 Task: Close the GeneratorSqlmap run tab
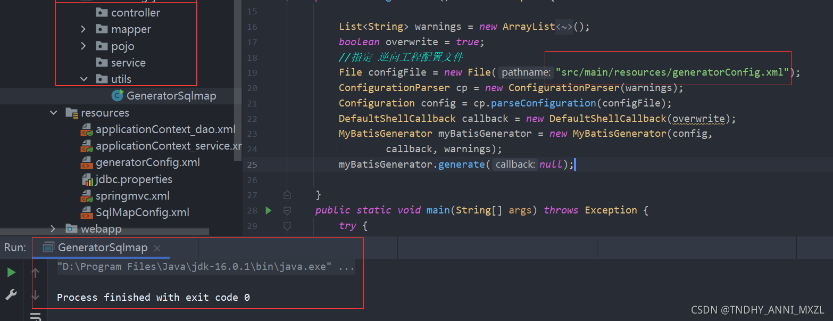tap(156, 248)
